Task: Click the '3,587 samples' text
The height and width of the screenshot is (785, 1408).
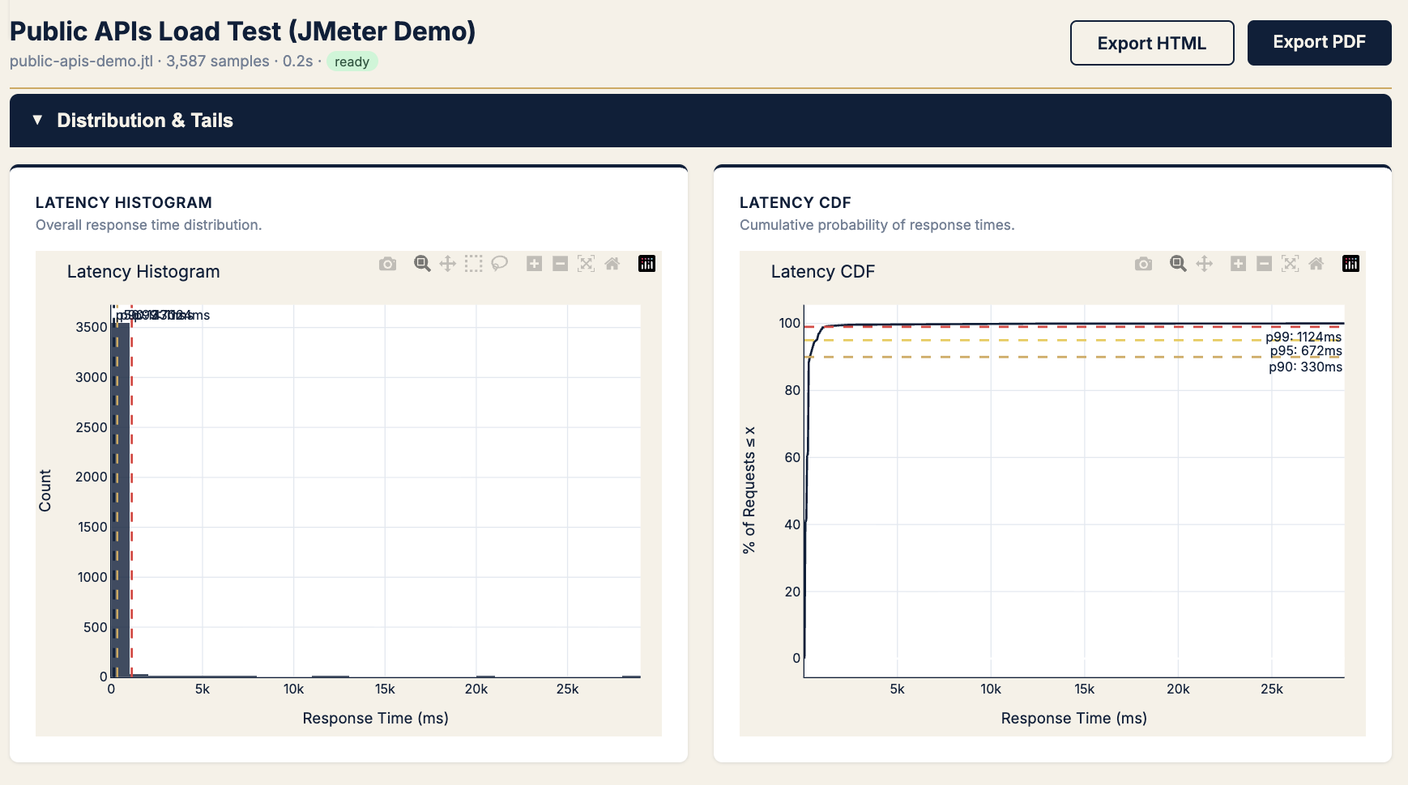Action: (x=218, y=62)
